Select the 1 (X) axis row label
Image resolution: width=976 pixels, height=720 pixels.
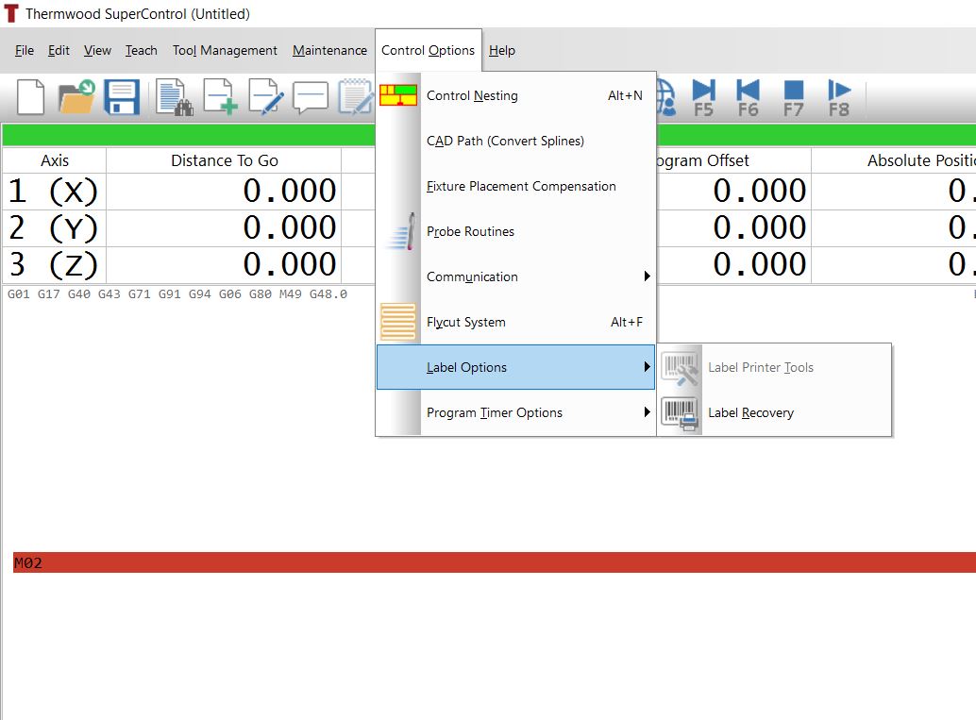(x=54, y=191)
